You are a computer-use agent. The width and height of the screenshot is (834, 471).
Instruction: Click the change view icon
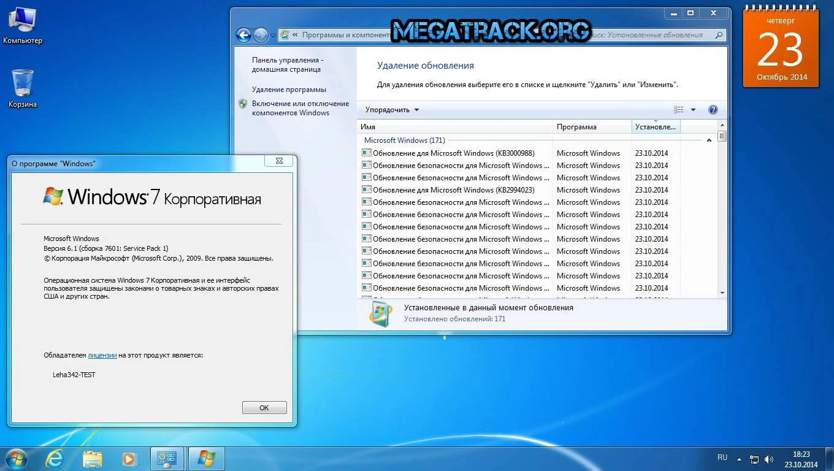[x=678, y=110]
